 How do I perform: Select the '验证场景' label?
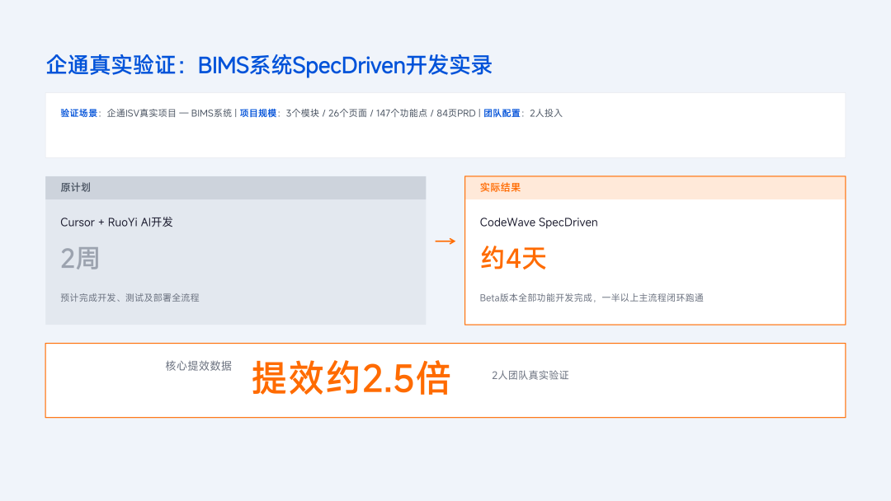coord(79,113)
